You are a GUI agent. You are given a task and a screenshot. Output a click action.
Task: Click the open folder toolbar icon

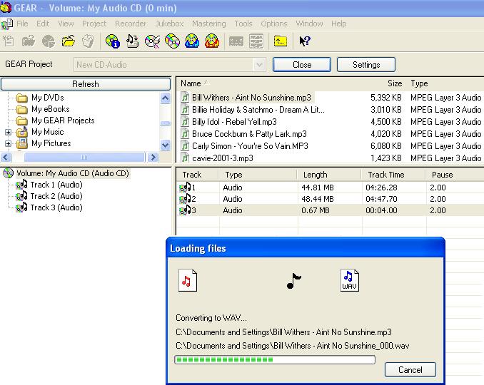[x=69, y=41]
